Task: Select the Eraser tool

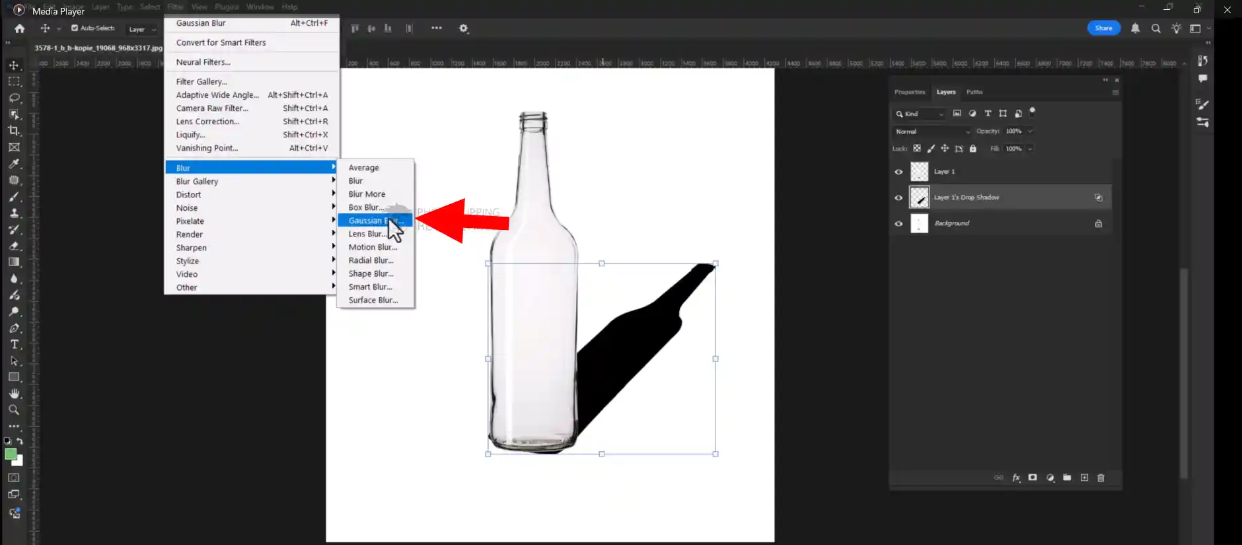Action: (x=14, y=246)
